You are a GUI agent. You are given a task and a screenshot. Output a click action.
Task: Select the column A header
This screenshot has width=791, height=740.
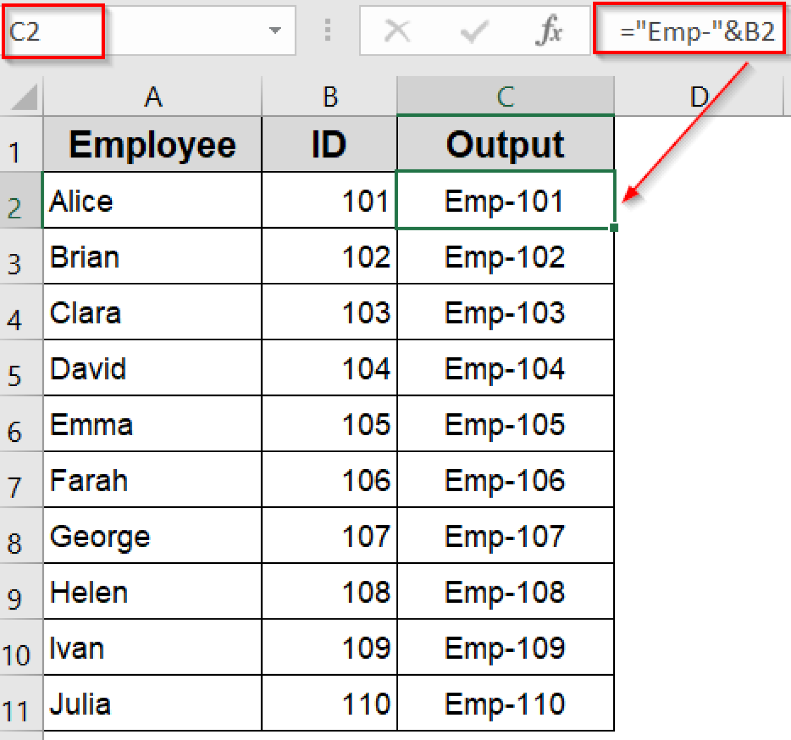[152, 96]
